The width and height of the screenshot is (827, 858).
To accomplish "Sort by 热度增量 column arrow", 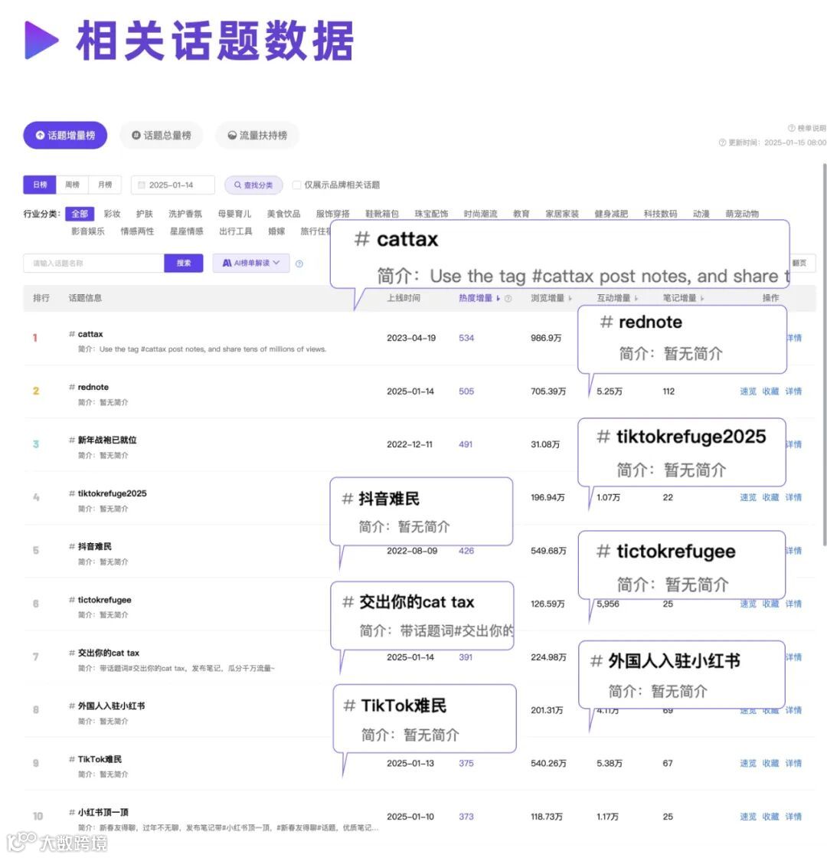I will coord(498,299).
